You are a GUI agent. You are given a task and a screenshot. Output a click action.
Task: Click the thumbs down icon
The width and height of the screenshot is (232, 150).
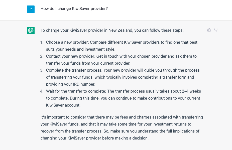[216, 30]
